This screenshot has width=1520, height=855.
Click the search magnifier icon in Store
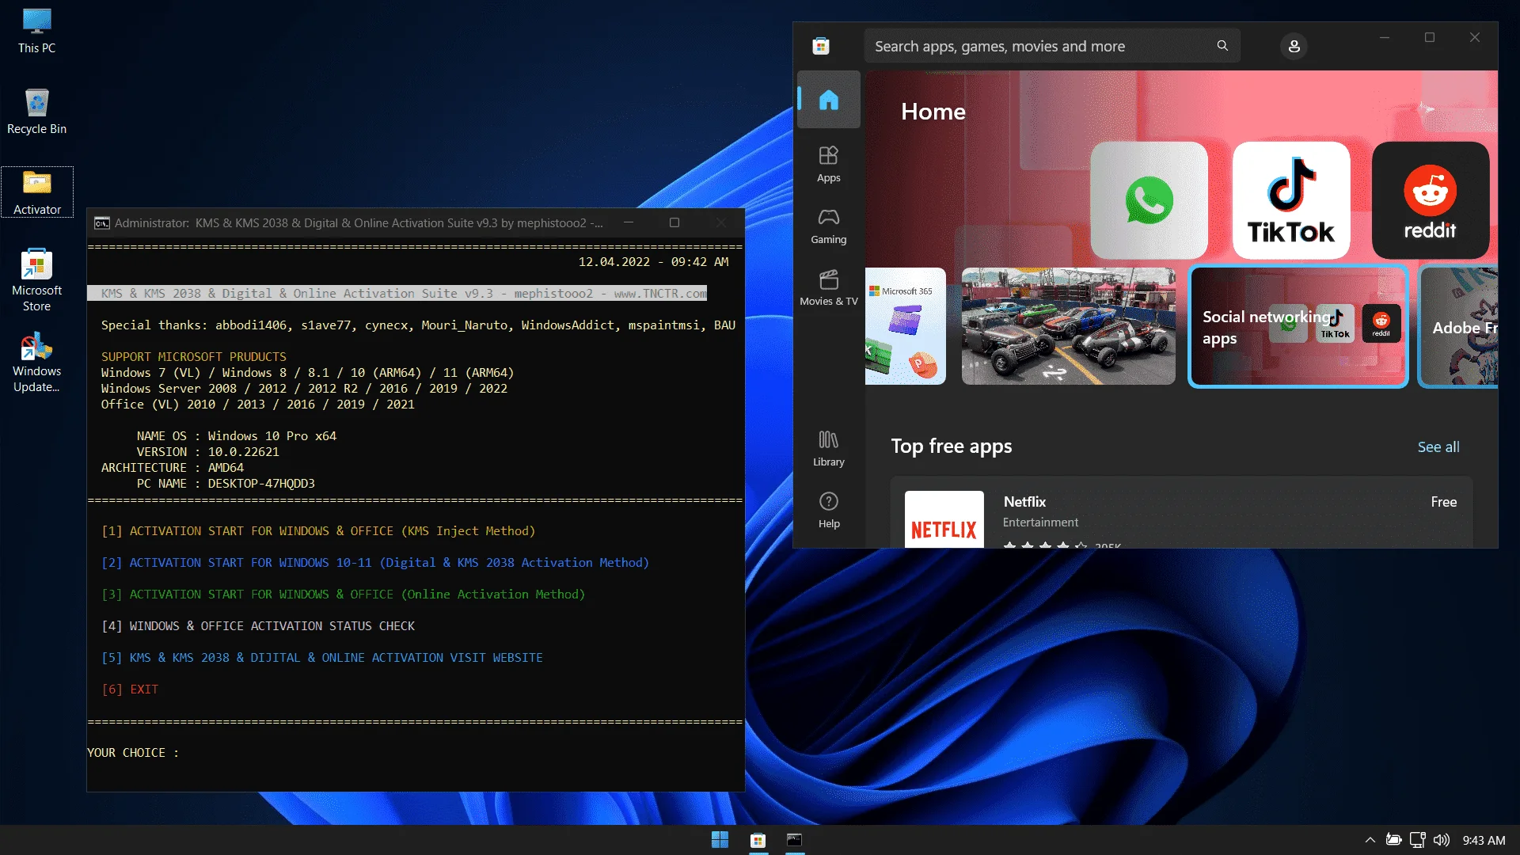point(1222,46)
